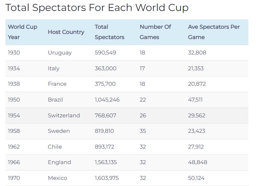Click the "Total Spectators For Each World Cup" heading
262x186 pixels.
[x=97, y=8]
